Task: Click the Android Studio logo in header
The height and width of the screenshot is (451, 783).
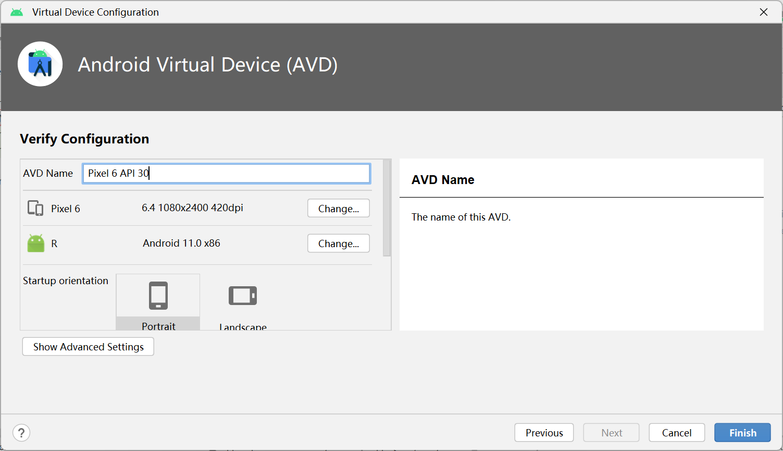Action: (40, 64)
